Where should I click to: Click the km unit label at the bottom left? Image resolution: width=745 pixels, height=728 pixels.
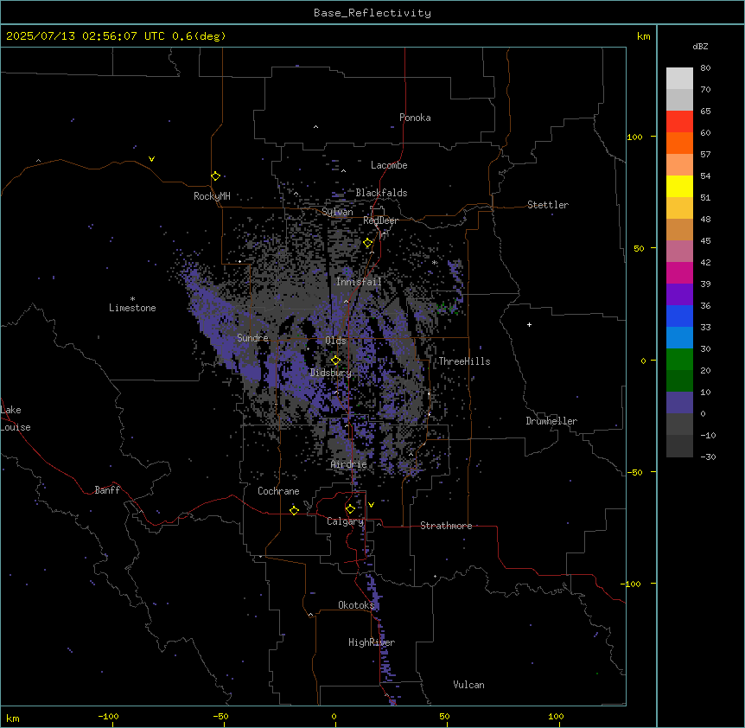[x=13, y=718]
